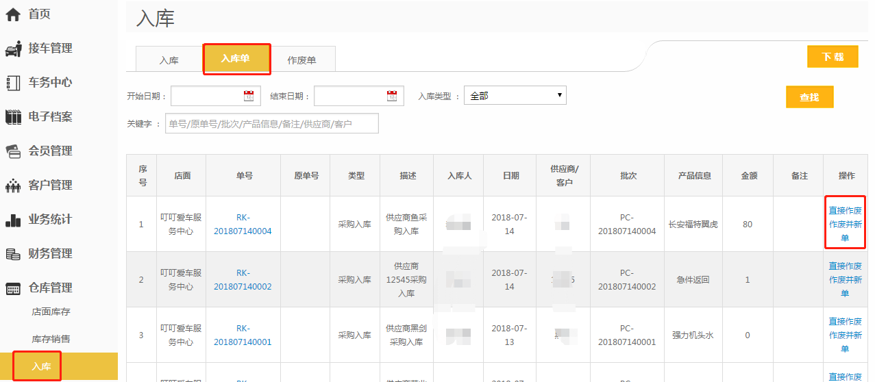The image size is (875, 382).
Task: Click the 会员管理 card icon
Action: tap(13, 151)
